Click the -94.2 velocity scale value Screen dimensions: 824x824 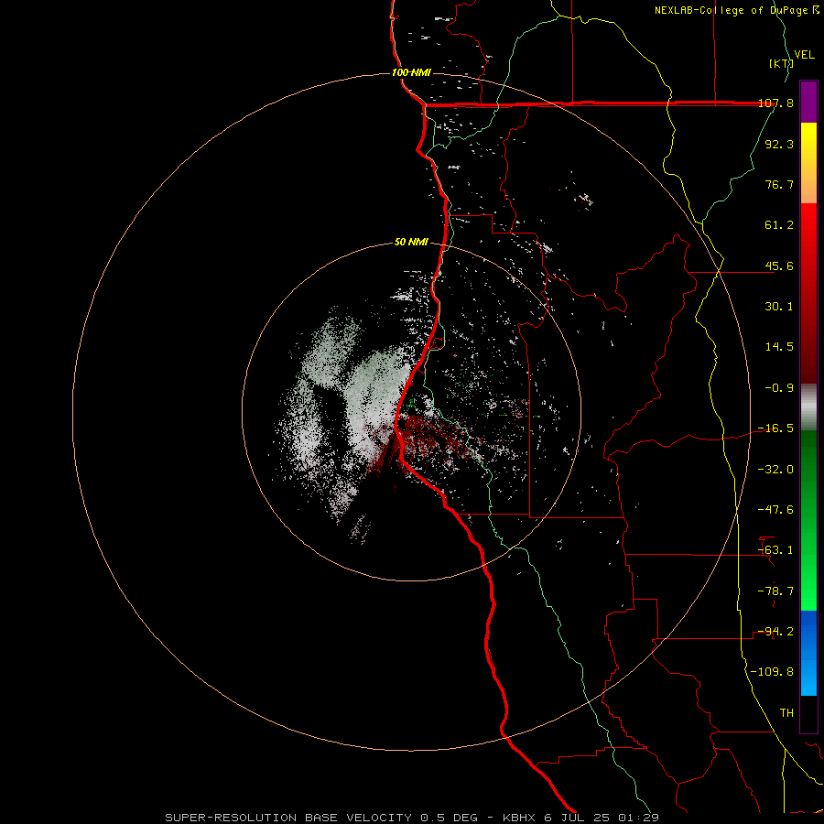(x=775, y=632)
